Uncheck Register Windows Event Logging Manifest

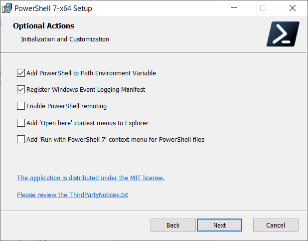point(21,90)
